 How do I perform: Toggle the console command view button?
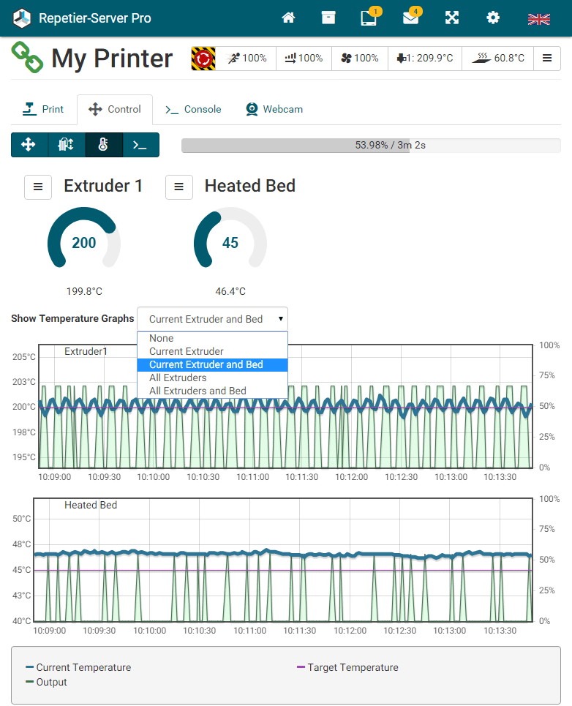pos(140,145)
